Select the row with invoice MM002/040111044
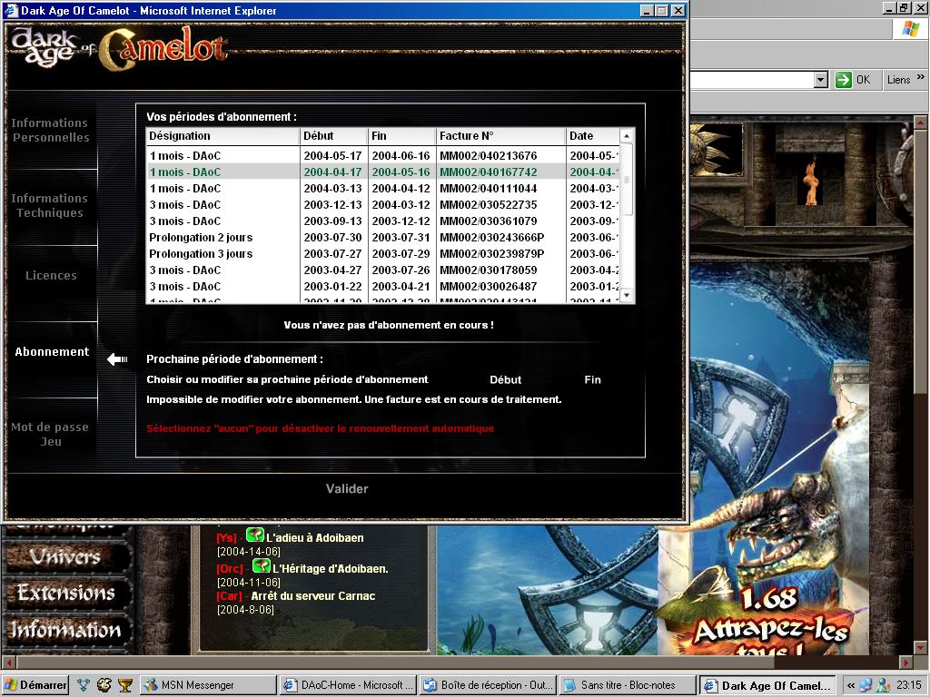 click(383, 188)
